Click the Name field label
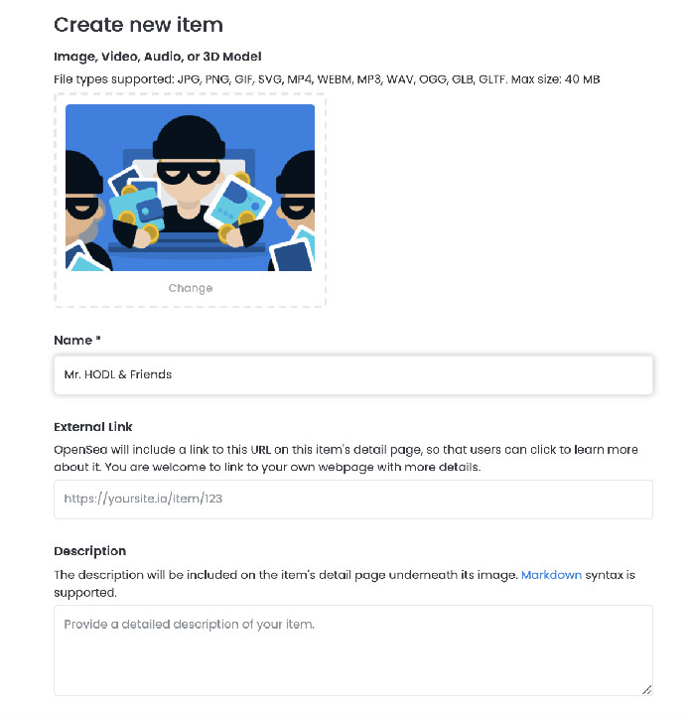Screen dimensions: 690x715 pyautogui.click(x=77, y=341)
